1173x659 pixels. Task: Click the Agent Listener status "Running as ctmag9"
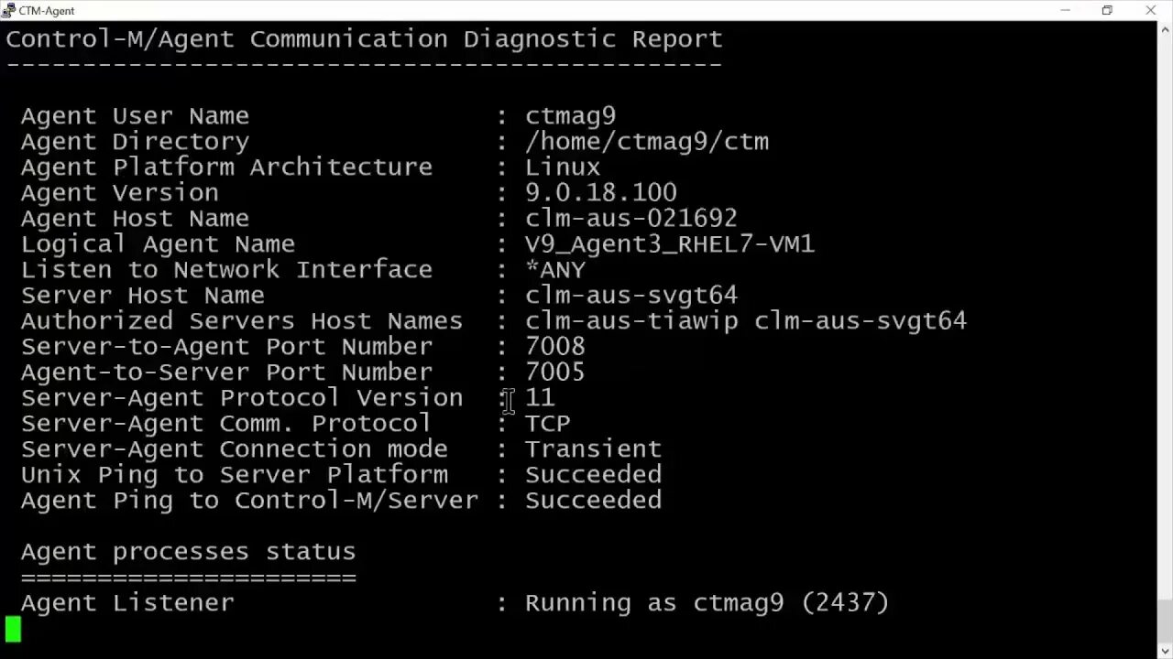pyautogui.click(x=654, y=602)
